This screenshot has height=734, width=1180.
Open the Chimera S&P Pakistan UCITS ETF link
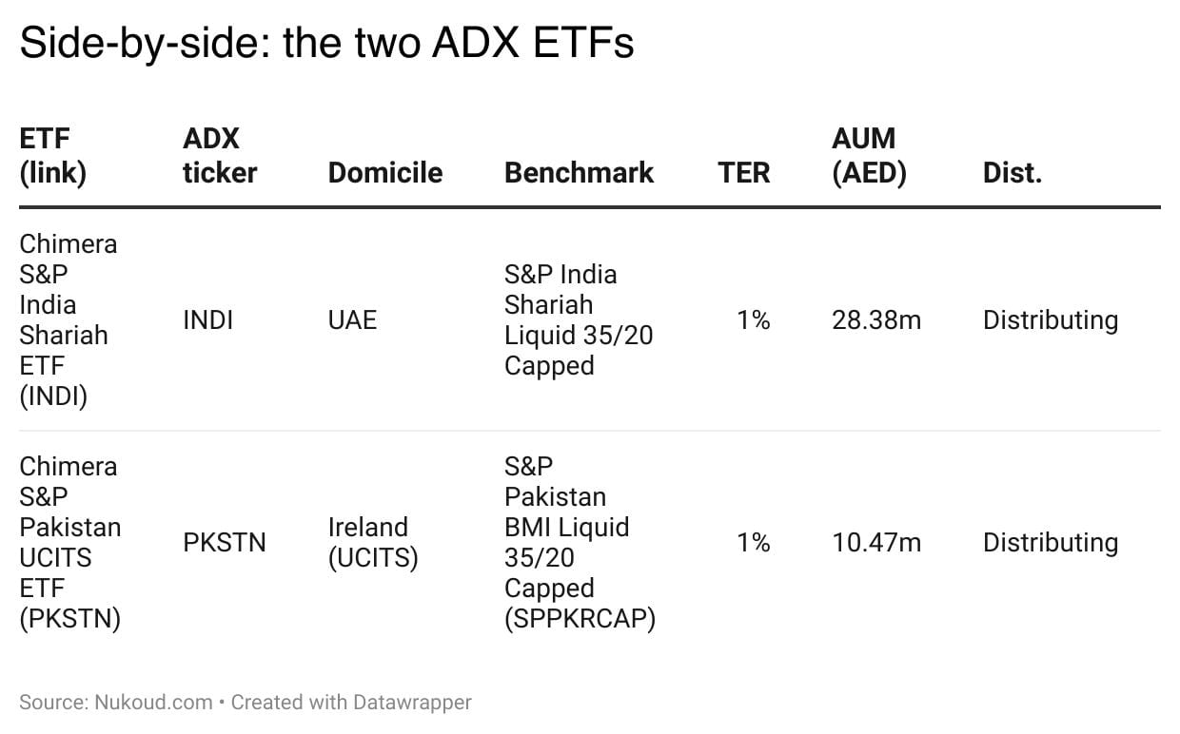(x=69, y=542)
